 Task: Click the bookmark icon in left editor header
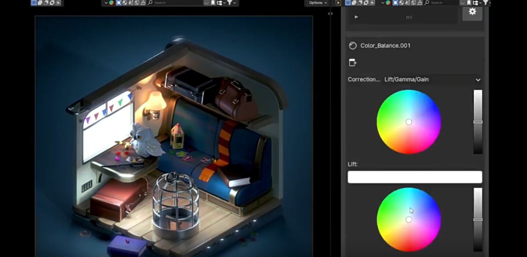point(213,3)
